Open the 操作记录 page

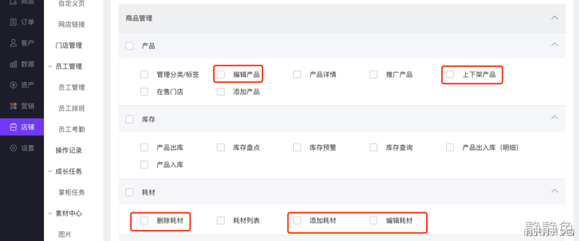(x=69, y=150)
